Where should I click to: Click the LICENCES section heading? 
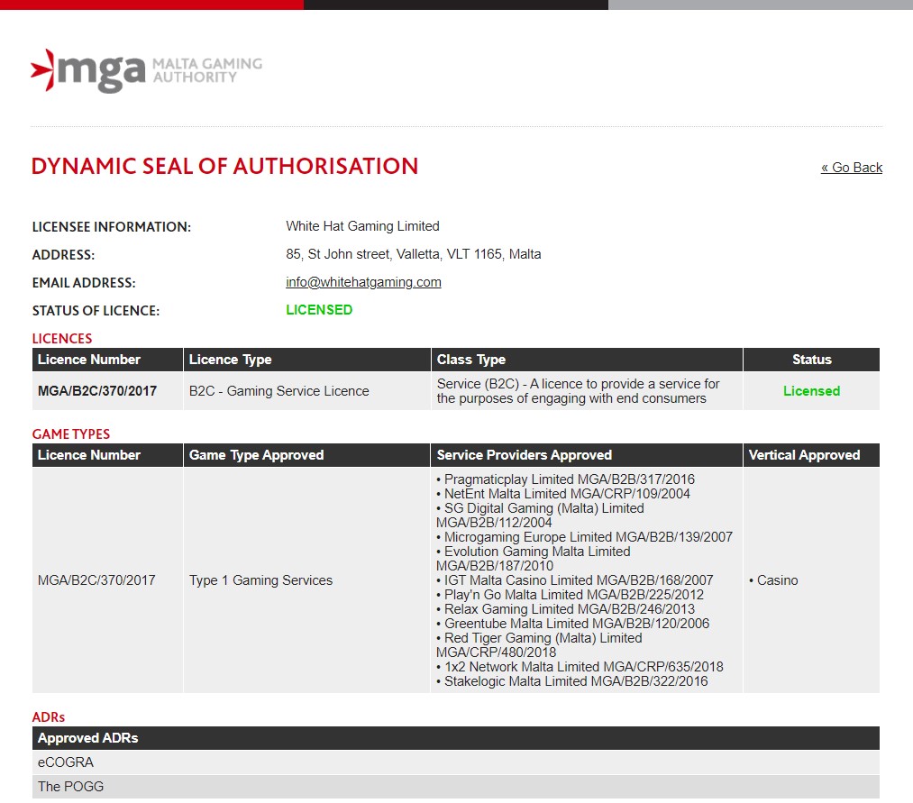[x=61, y=339]
